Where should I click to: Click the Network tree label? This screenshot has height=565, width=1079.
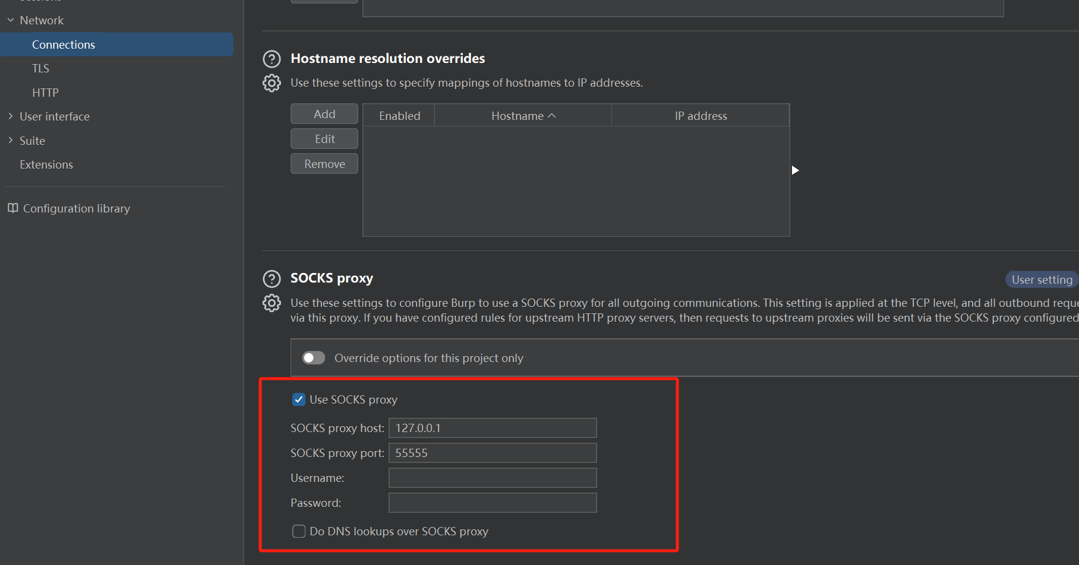[42, 20]
